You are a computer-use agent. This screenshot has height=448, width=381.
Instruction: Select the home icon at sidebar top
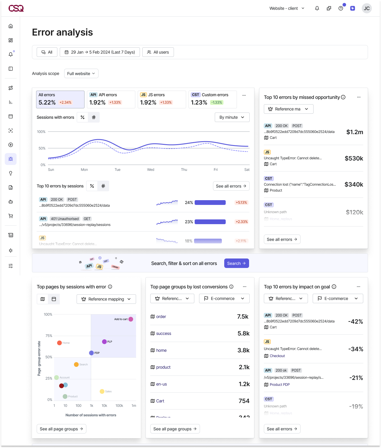pos(11,26)
